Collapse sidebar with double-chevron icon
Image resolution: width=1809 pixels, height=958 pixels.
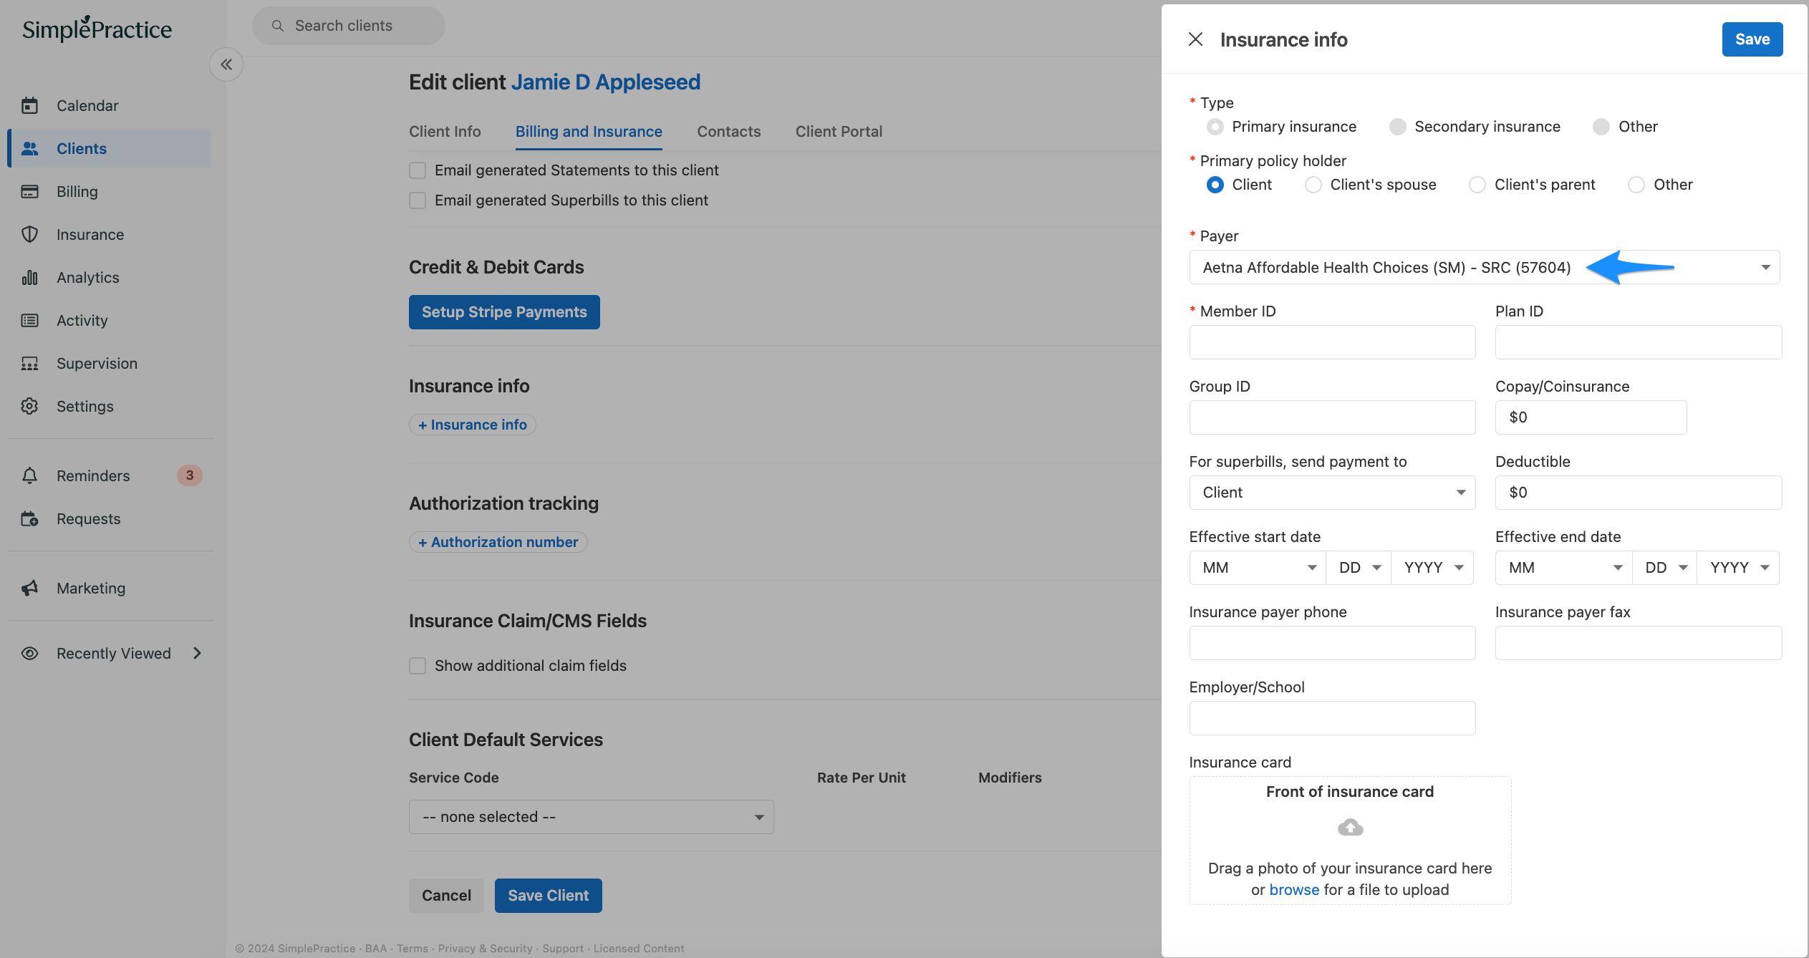tap(226, 64)
